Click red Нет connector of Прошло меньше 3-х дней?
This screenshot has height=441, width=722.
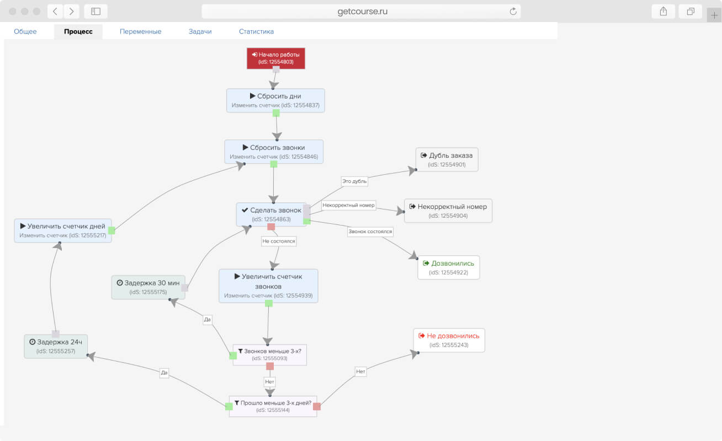pos(317,406)
